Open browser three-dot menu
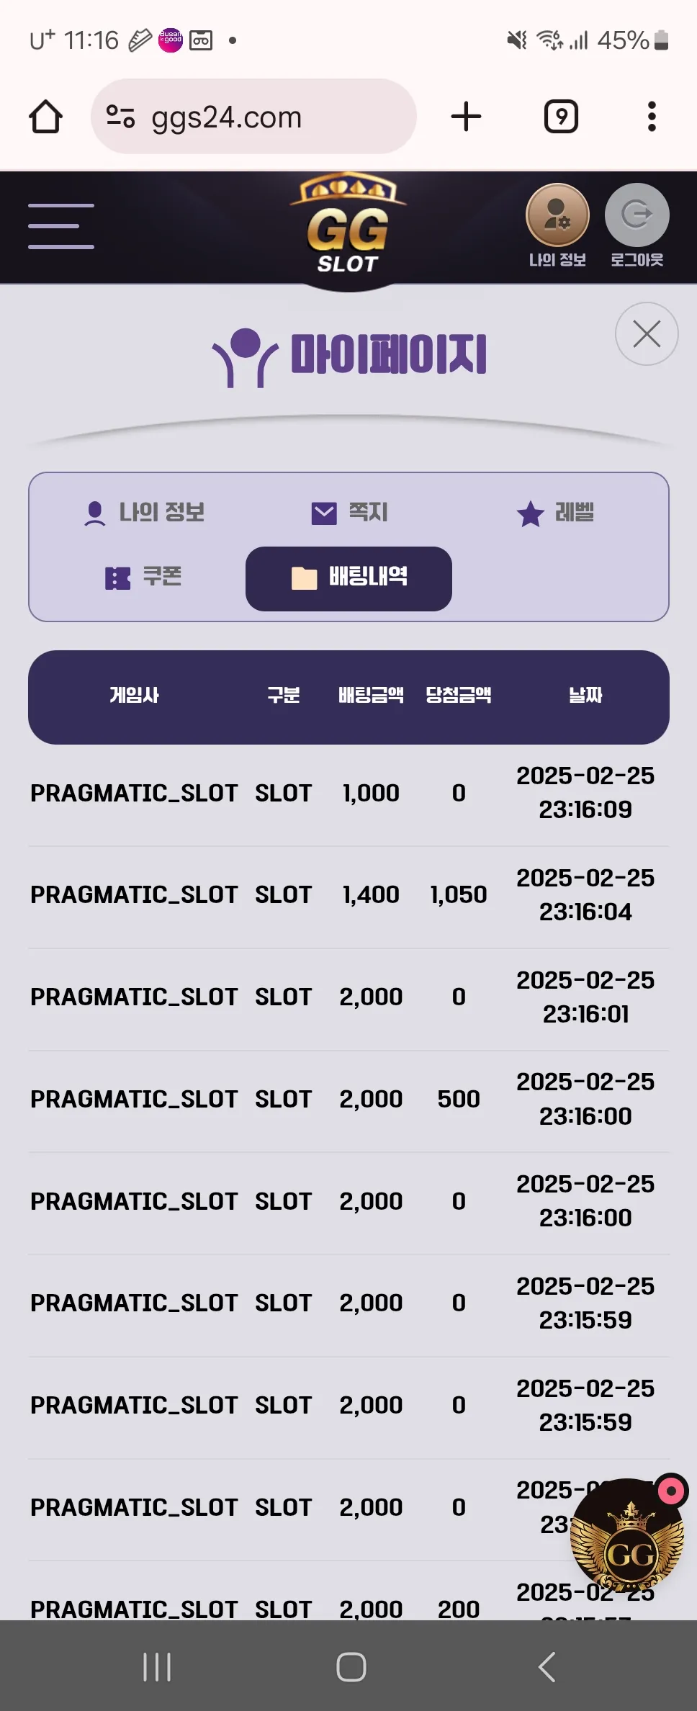The image size is (697, 1711). (652, 117)
